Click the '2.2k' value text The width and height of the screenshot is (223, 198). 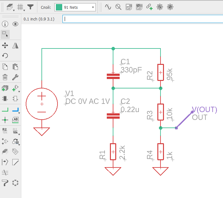122,152
